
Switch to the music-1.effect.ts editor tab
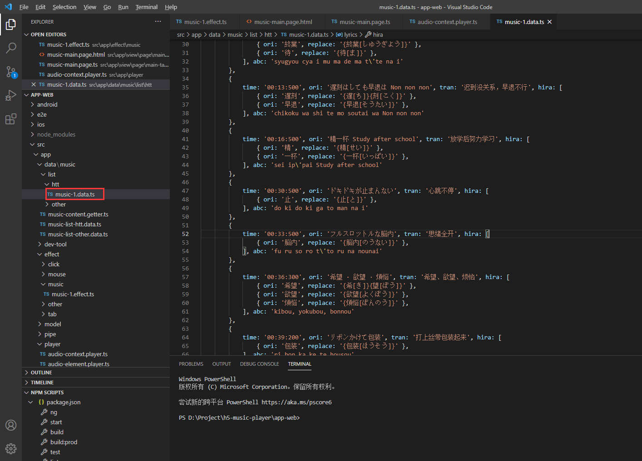(205, 22)
